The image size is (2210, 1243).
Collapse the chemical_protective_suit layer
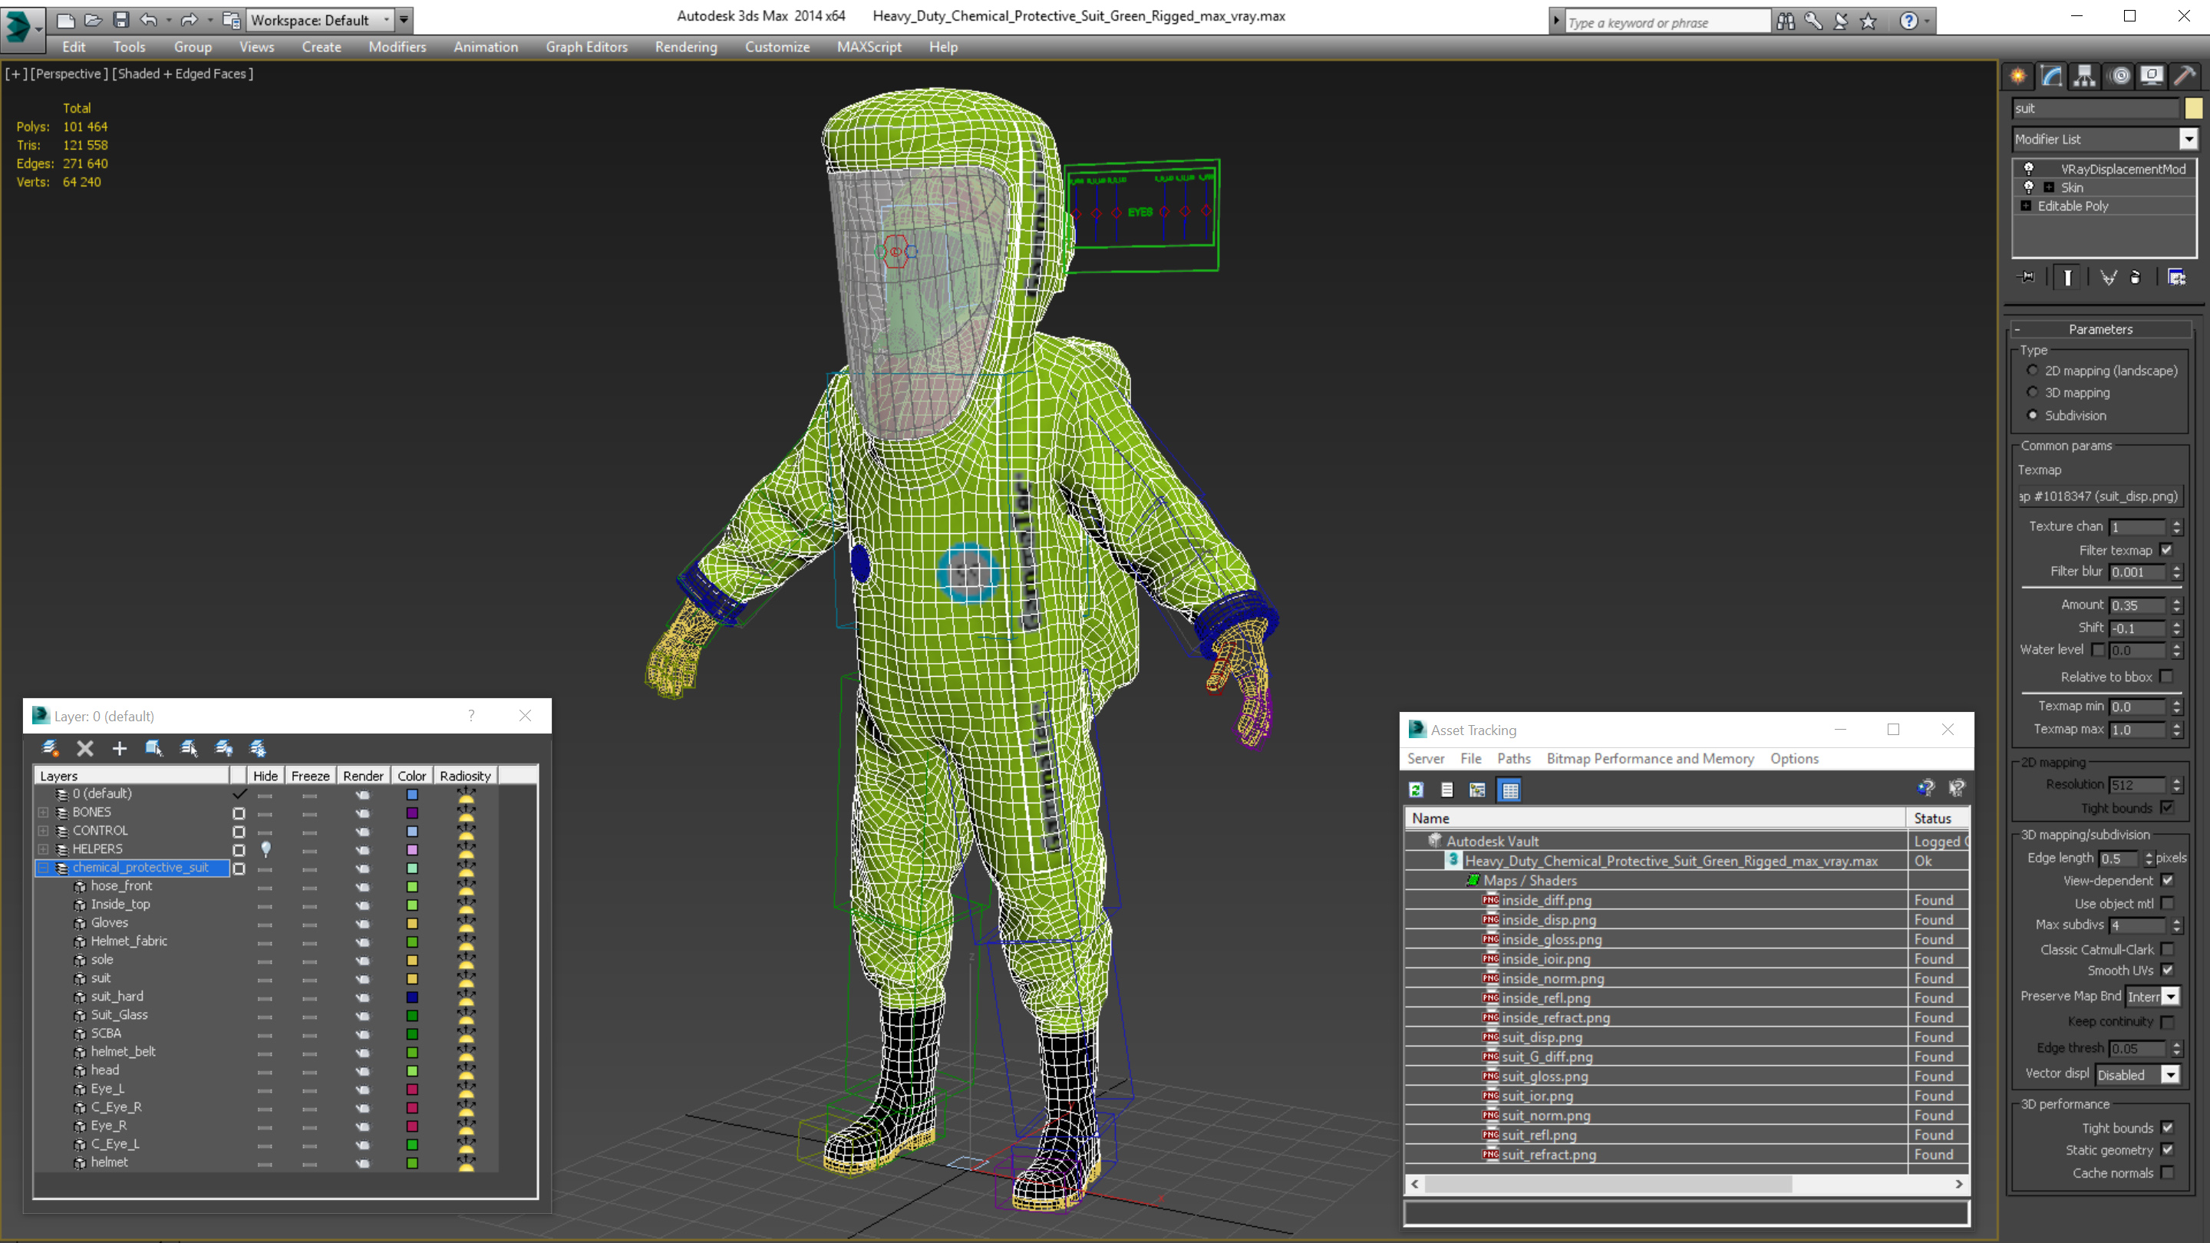[x=43, y=867]
